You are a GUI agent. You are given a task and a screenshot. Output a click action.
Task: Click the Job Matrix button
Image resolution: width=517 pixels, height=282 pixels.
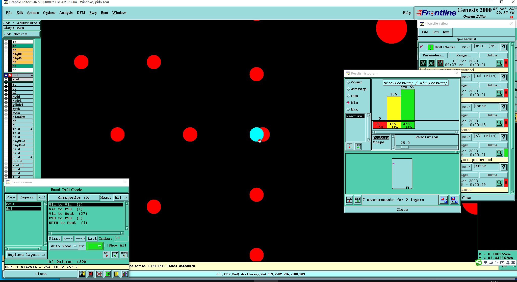pos(21,34)
